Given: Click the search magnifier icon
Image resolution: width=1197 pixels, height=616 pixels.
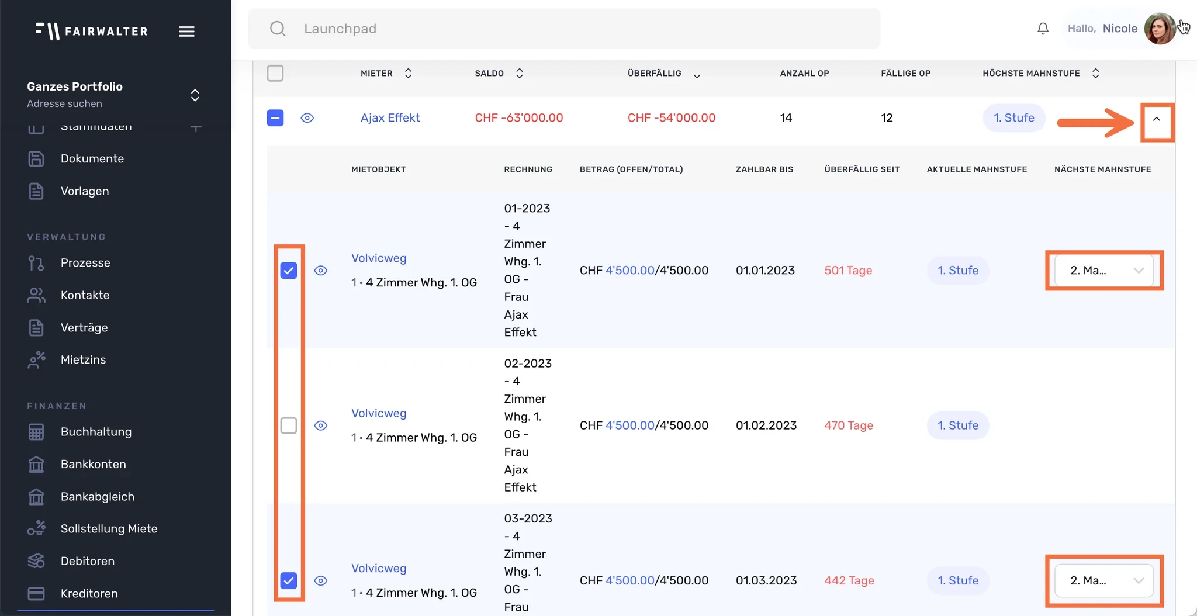Looking at the screenshot, I should tap(278, 29).
